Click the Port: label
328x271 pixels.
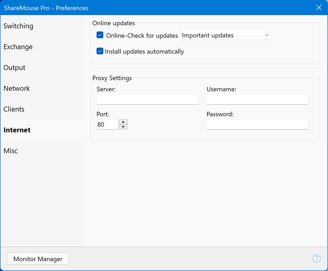point(103,114)
